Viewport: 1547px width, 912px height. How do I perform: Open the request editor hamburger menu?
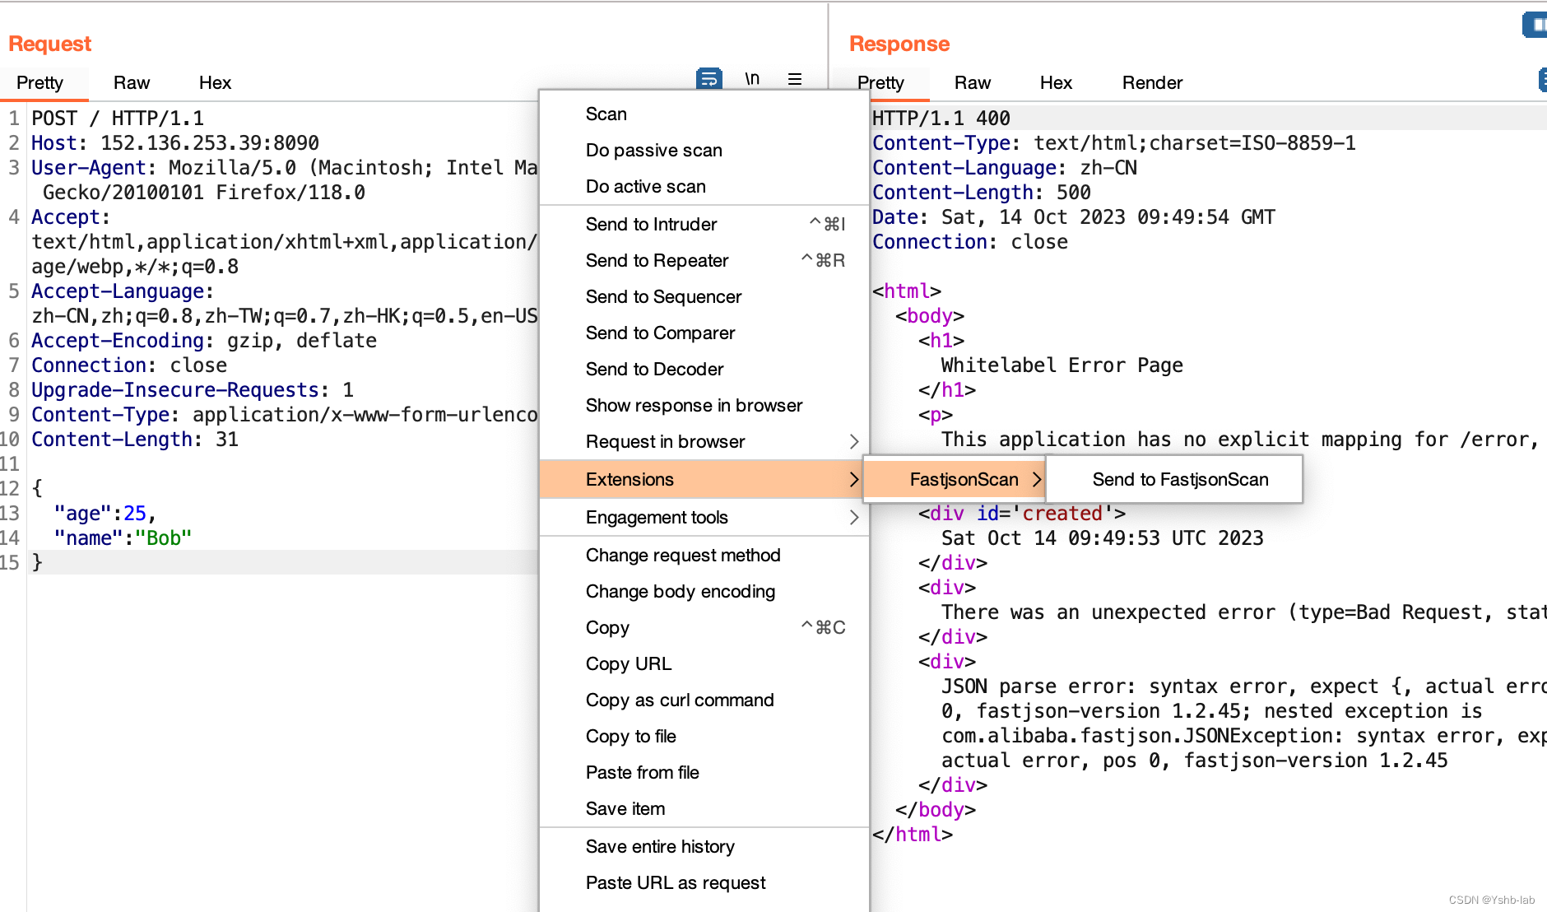[x=794, y=79]
